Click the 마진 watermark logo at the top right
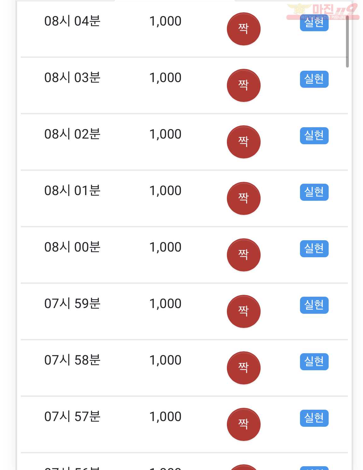Viewport: 363px width, 470px height. pyautogui.click(x=323, y=11)
